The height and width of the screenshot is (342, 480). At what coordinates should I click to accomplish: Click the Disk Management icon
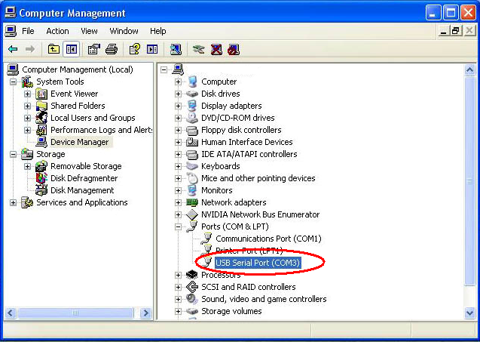(x=41, y=190)
